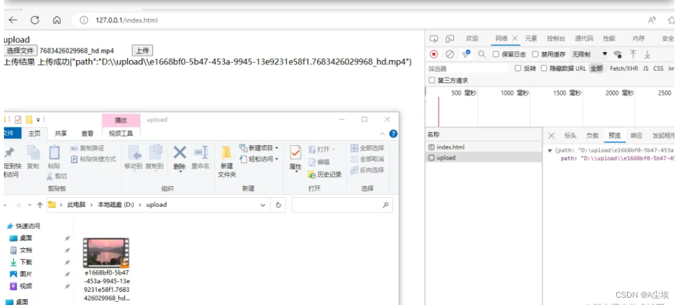The width and height of the screenshot is (679, 305).
Task: Filter requests by Fetch/XHR
Action: tap(624, 69)
